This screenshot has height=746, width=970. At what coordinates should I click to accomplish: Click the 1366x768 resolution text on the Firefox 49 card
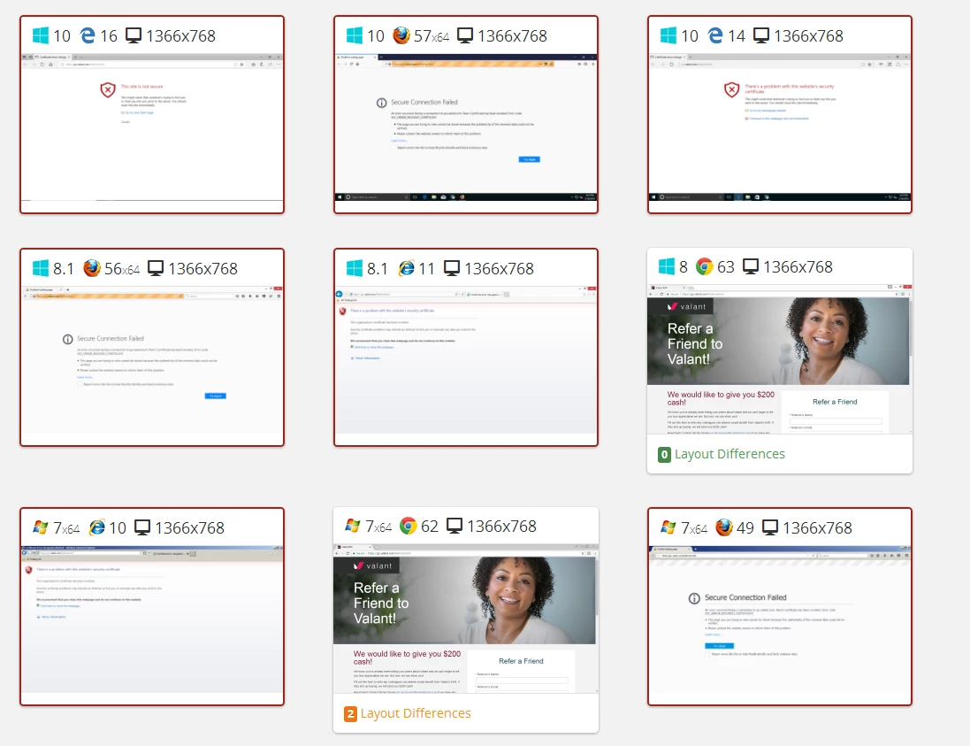[x=817, y=528]
